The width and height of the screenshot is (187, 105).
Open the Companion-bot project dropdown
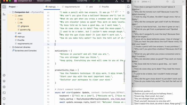point(25,1)
